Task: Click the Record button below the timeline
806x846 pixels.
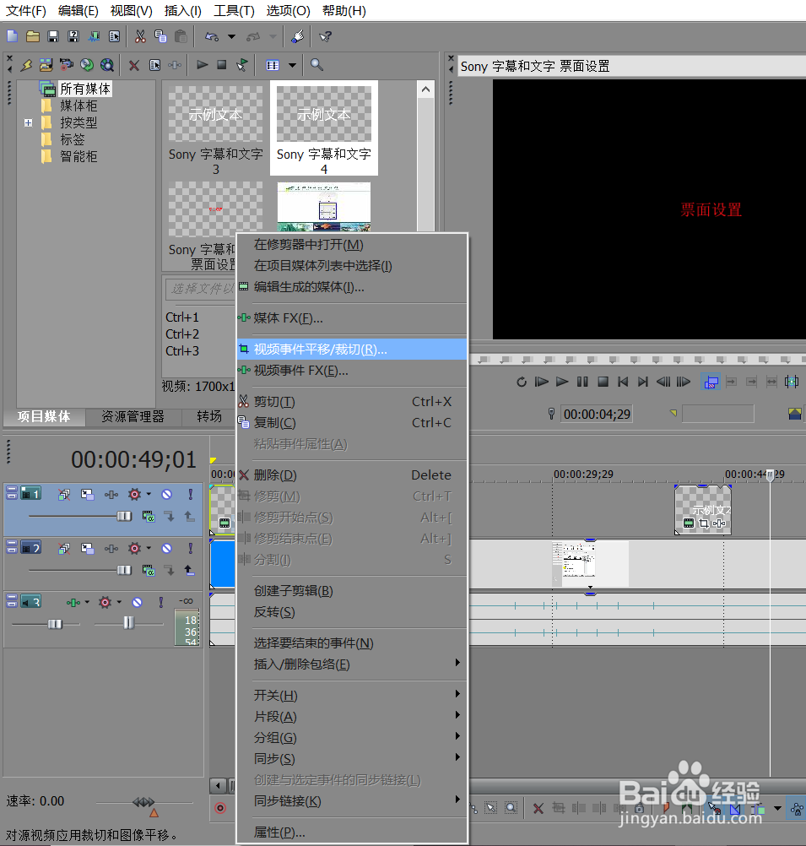Action: 220,808
